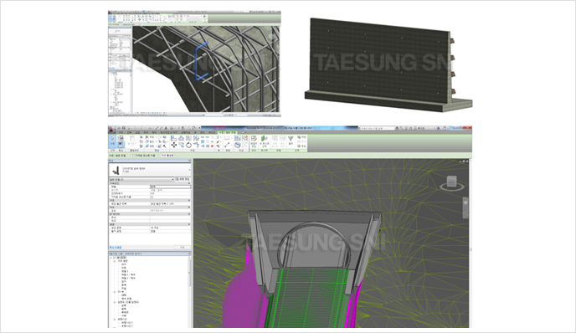
Task: Select the Move tool four-arrow icon
Action: click(x=174, y=145)
